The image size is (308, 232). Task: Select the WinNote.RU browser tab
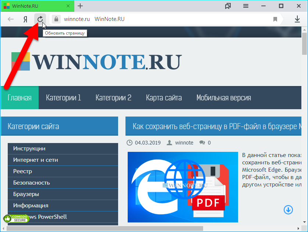33,6
